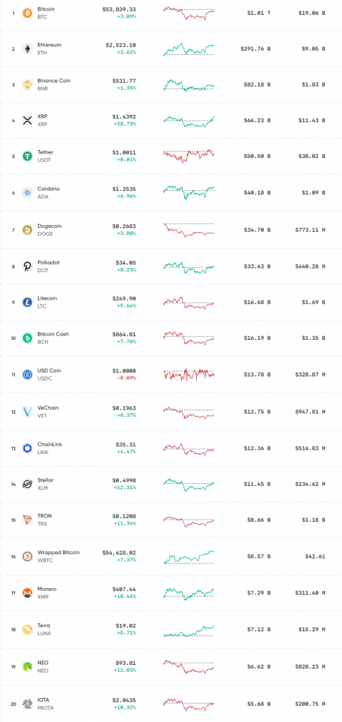The height and width of the screenshot is (722, 342).
Task: Select the Cardano icon
Action: pyautogui.click(x=27, y=192)
